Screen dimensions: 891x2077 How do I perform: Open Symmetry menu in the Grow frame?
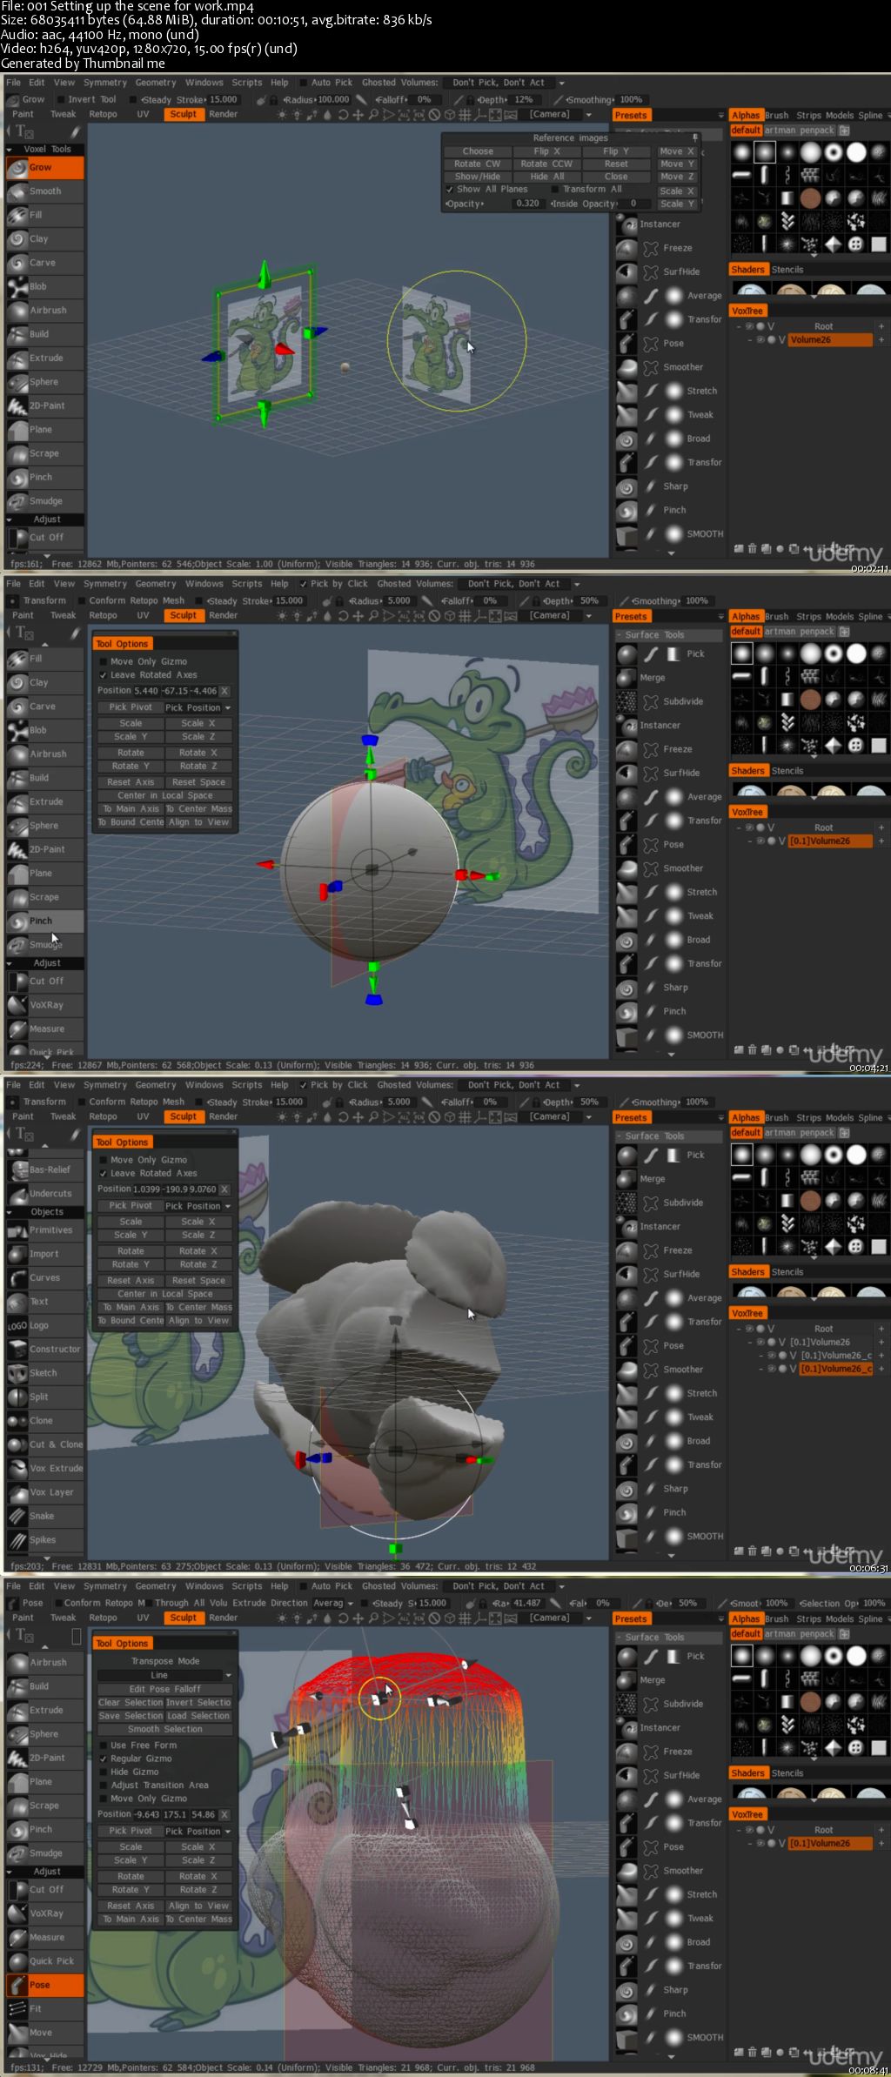pos(105,83)
